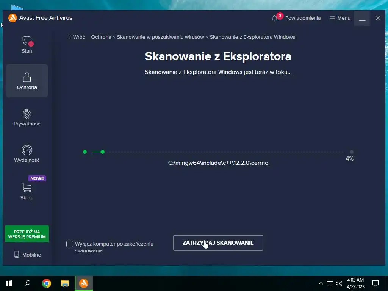388x291 pixels.
Task: Close the Avast window
Action: click(x=378, y=18)
